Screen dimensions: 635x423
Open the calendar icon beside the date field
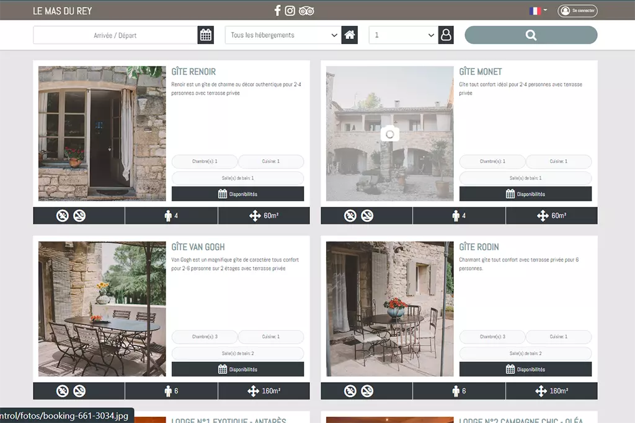(x=206, y=35)
